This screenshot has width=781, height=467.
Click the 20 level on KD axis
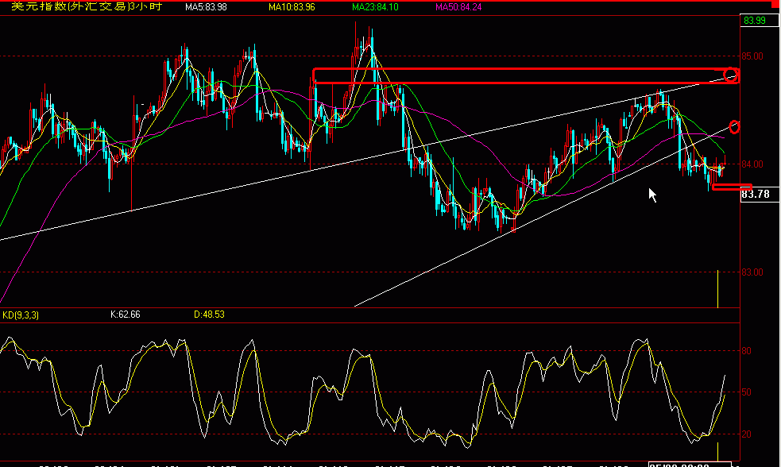tap(746, 434)
